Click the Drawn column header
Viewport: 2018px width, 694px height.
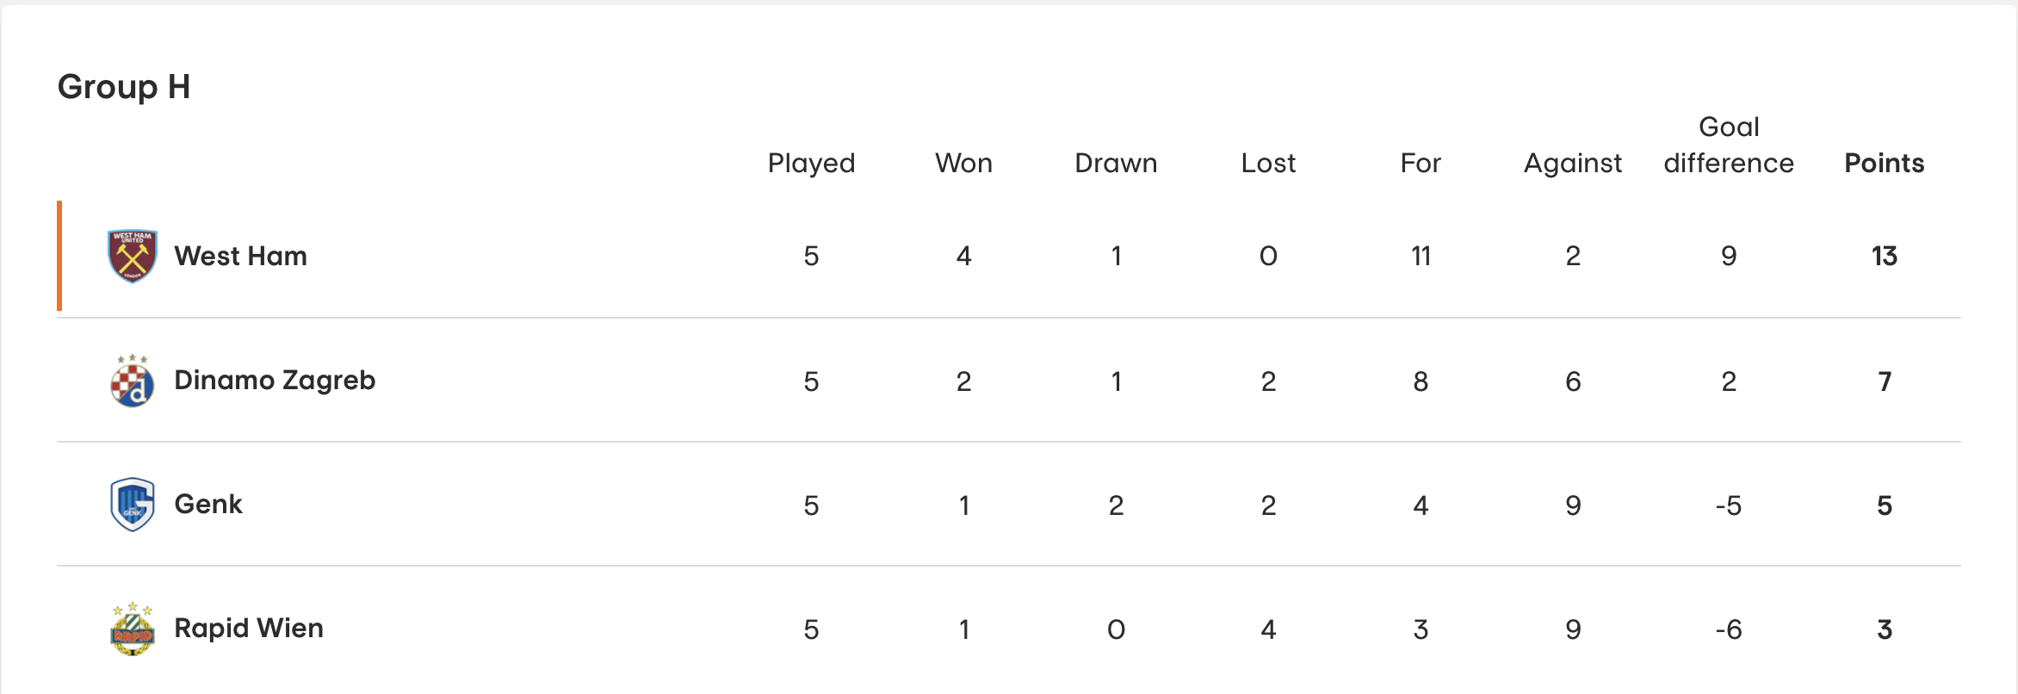[x=1116, y=163]
